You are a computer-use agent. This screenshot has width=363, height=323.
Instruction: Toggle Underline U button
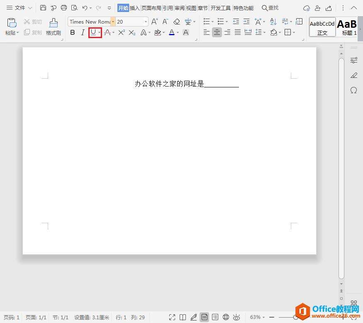93,32
